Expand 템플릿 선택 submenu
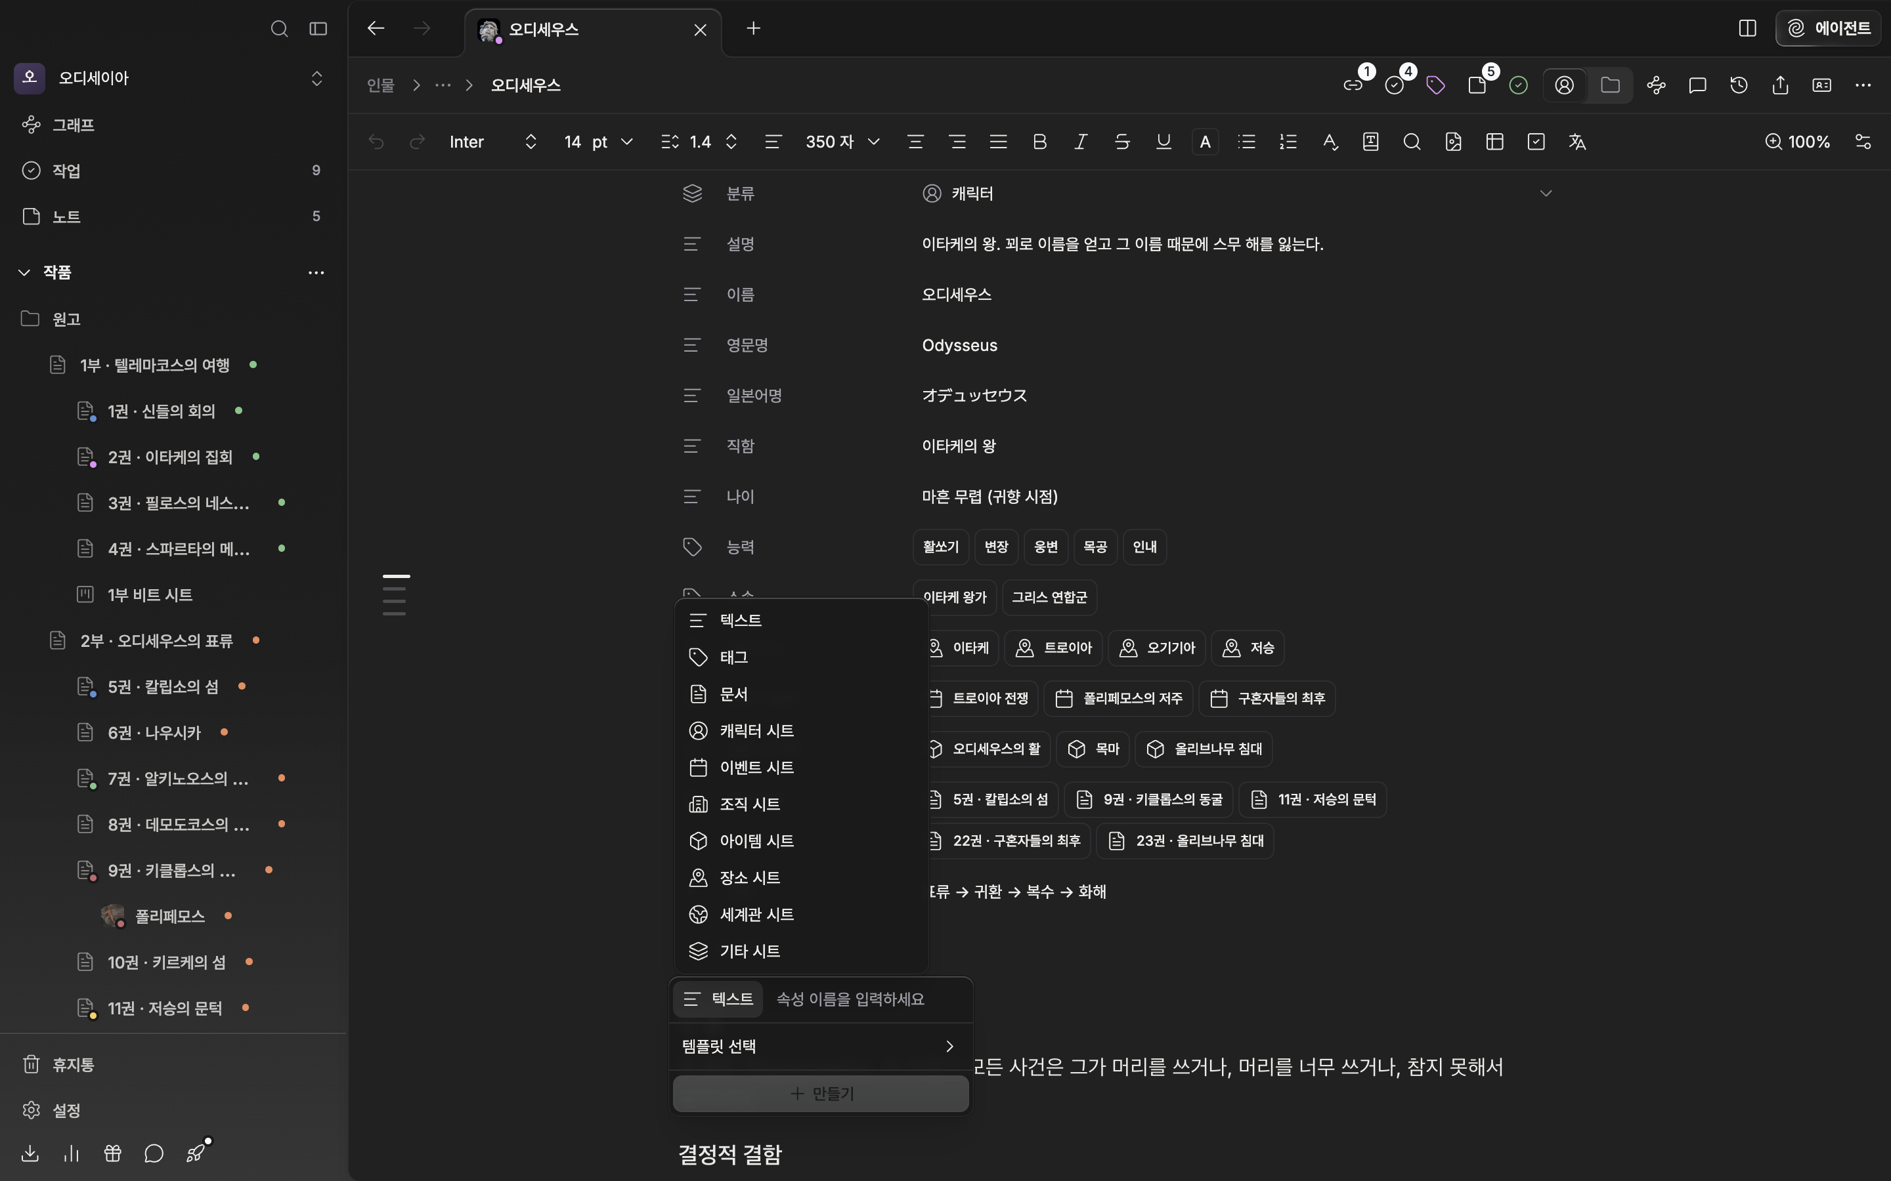Image resolution: width=1891 pixels, height=1181 pixels. [x=819, y=1046]
